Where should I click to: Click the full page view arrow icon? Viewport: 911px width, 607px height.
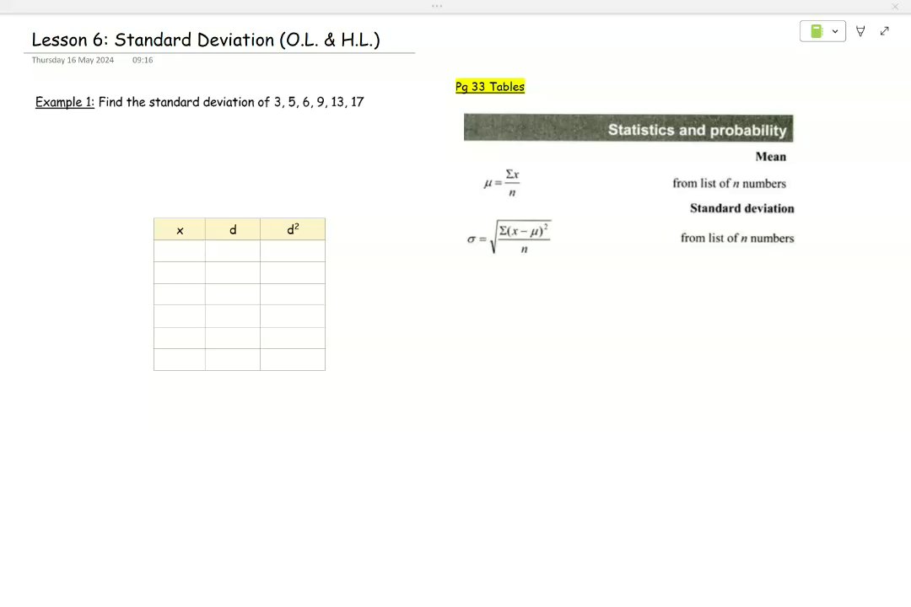click(884, 31)
